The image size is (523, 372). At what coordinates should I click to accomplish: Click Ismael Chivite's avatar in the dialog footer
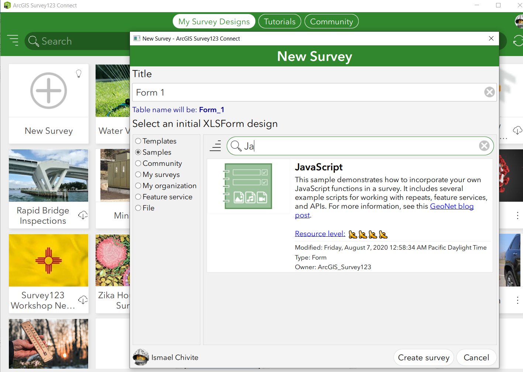point(141,357)
